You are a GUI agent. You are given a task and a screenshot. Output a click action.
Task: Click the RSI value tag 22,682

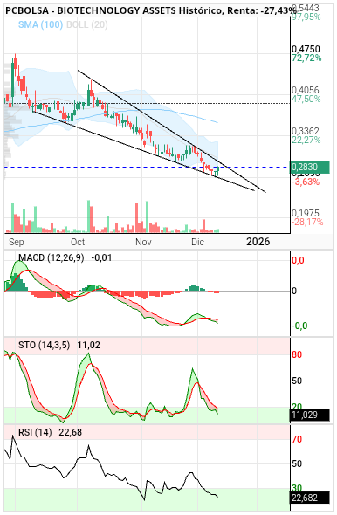click(x=310, y=498)
